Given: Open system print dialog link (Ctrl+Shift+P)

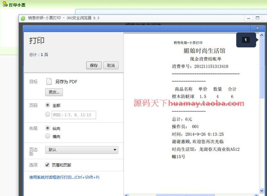Looking at the screenshot, I should tap(64, 177).
